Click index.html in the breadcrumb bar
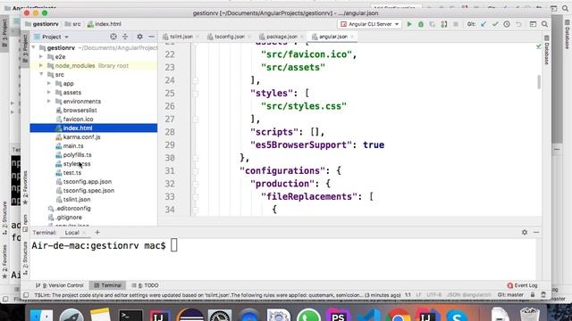 [105, 24]
